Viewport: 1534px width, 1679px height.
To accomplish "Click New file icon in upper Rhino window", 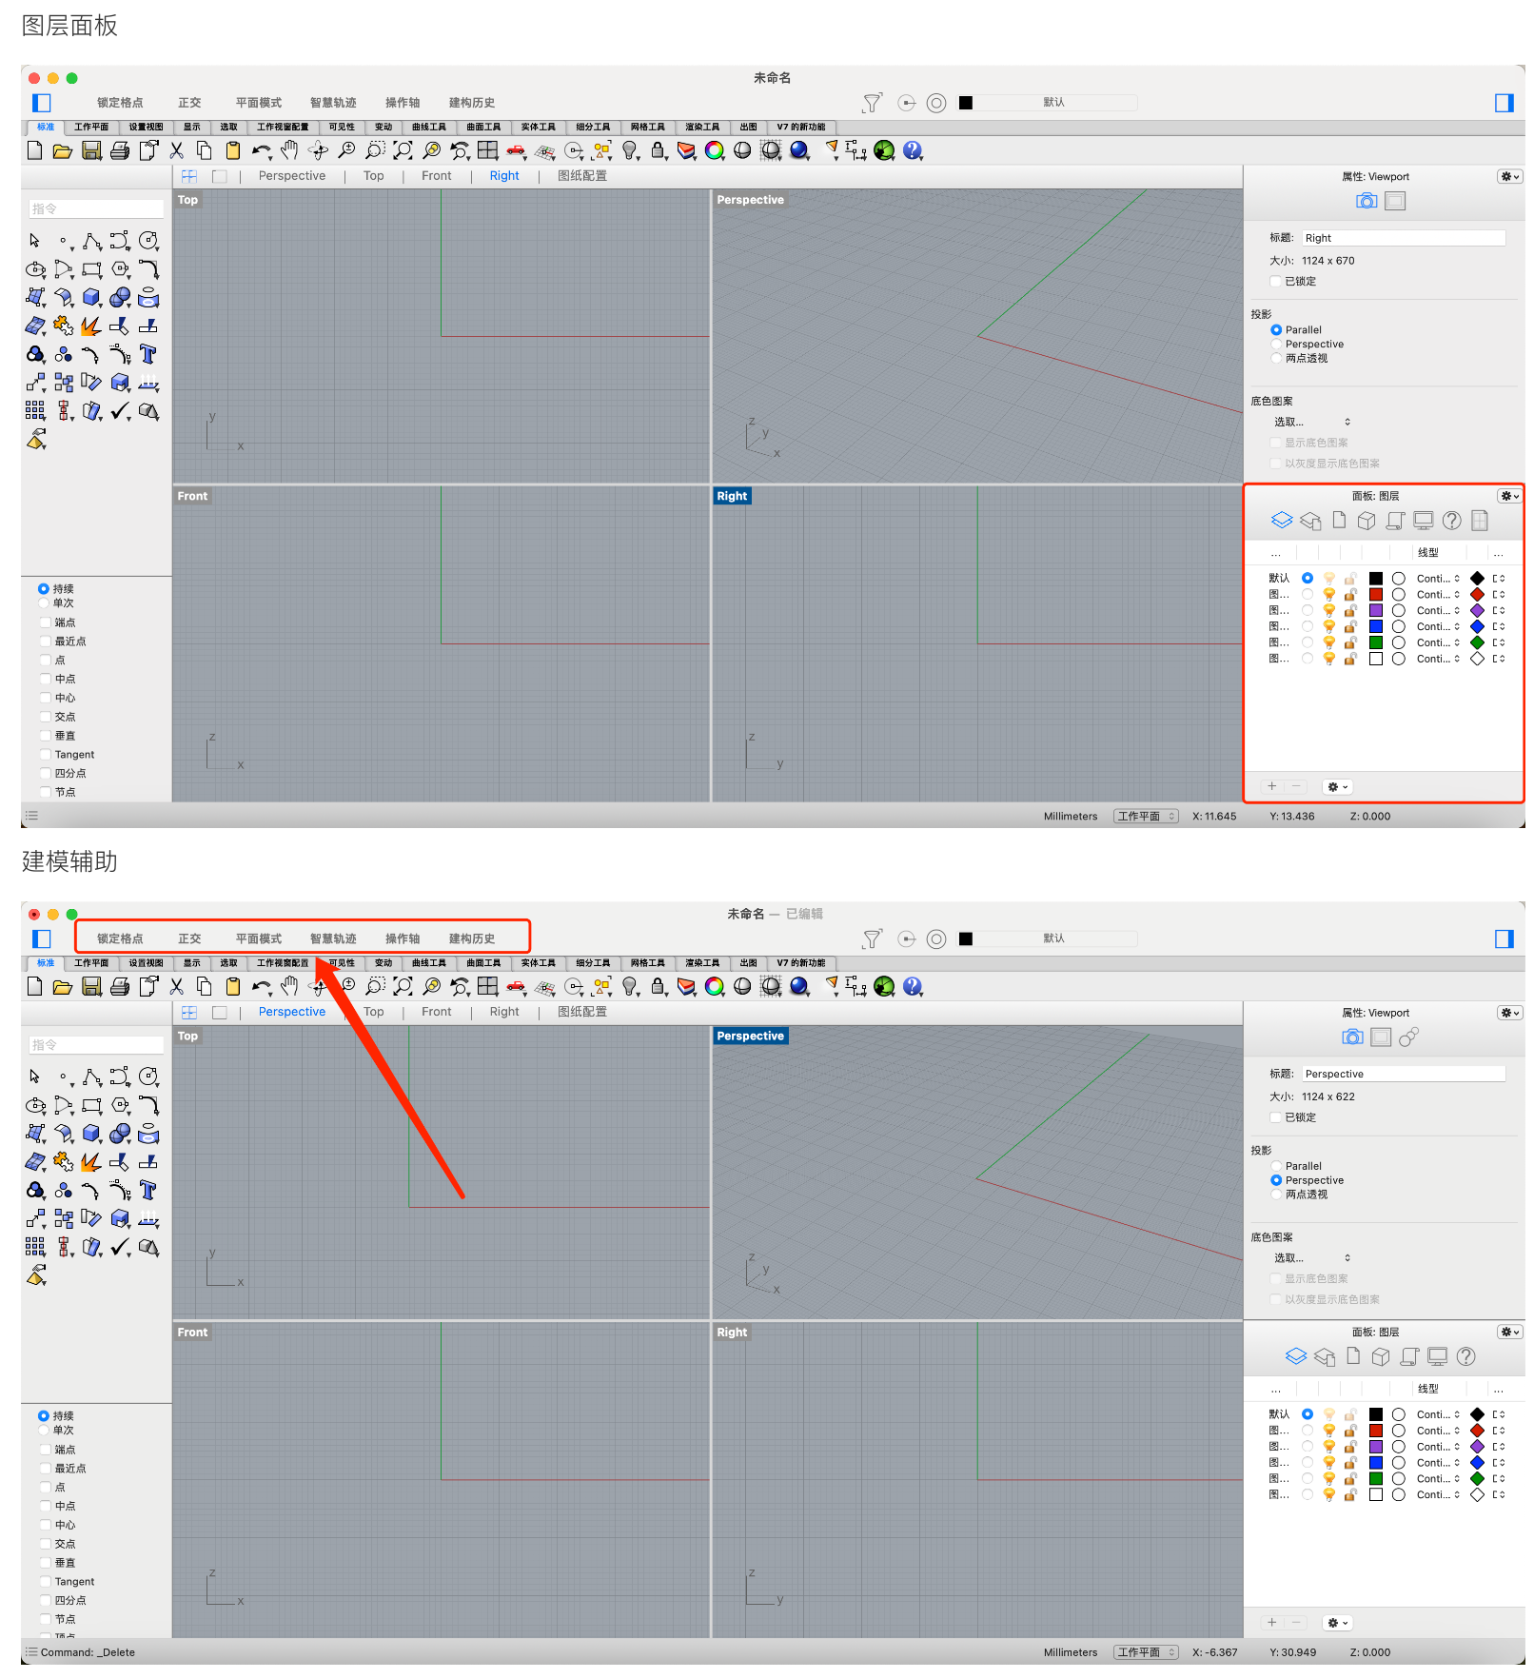I will pos(34,150).
